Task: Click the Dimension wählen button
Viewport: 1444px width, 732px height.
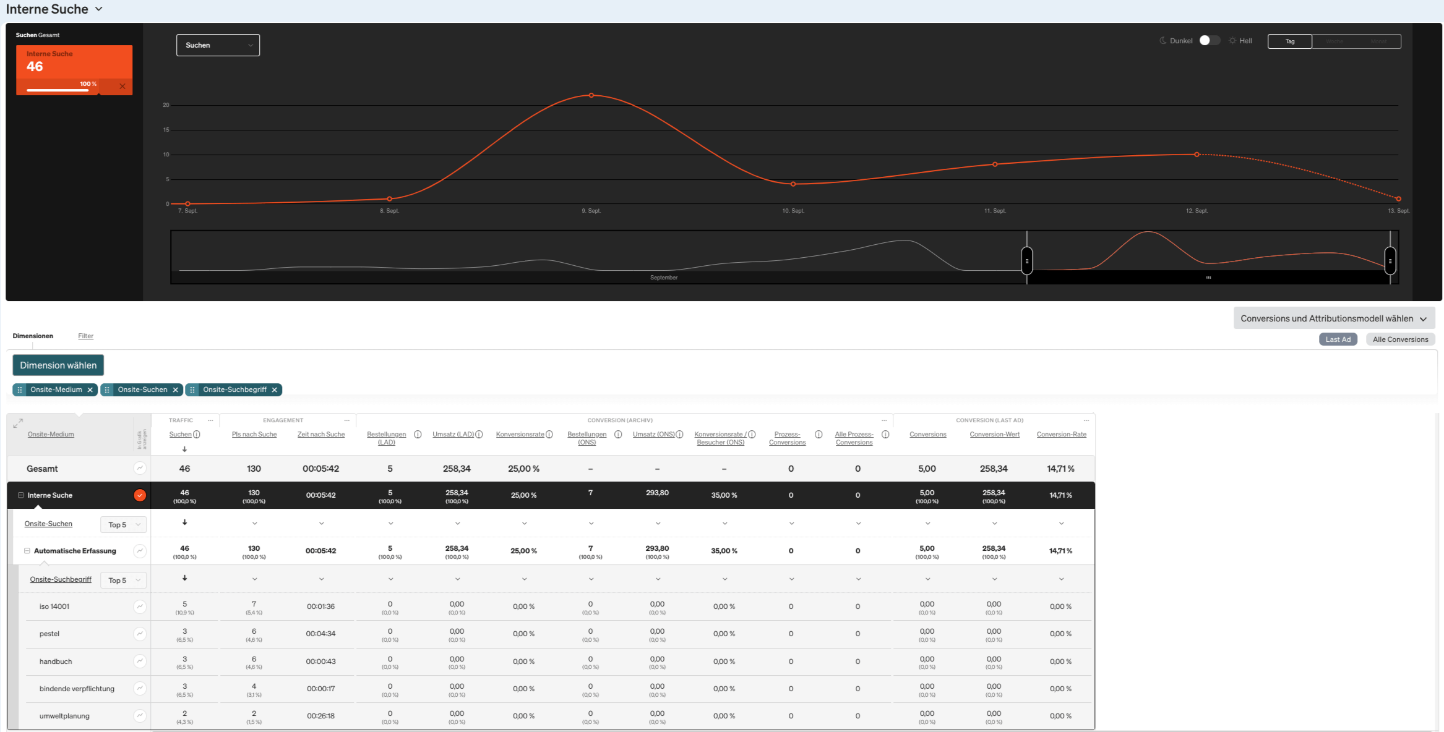Action: (x=58, y=365)
